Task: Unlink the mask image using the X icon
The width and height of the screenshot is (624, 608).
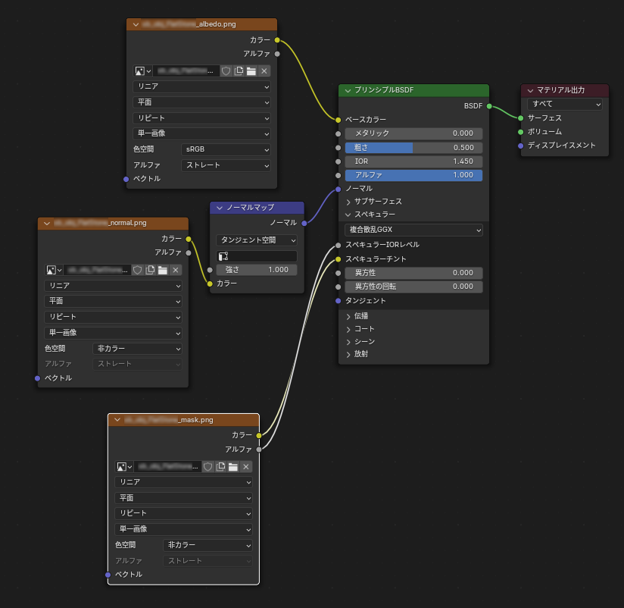Action: [x=245, y=466]
